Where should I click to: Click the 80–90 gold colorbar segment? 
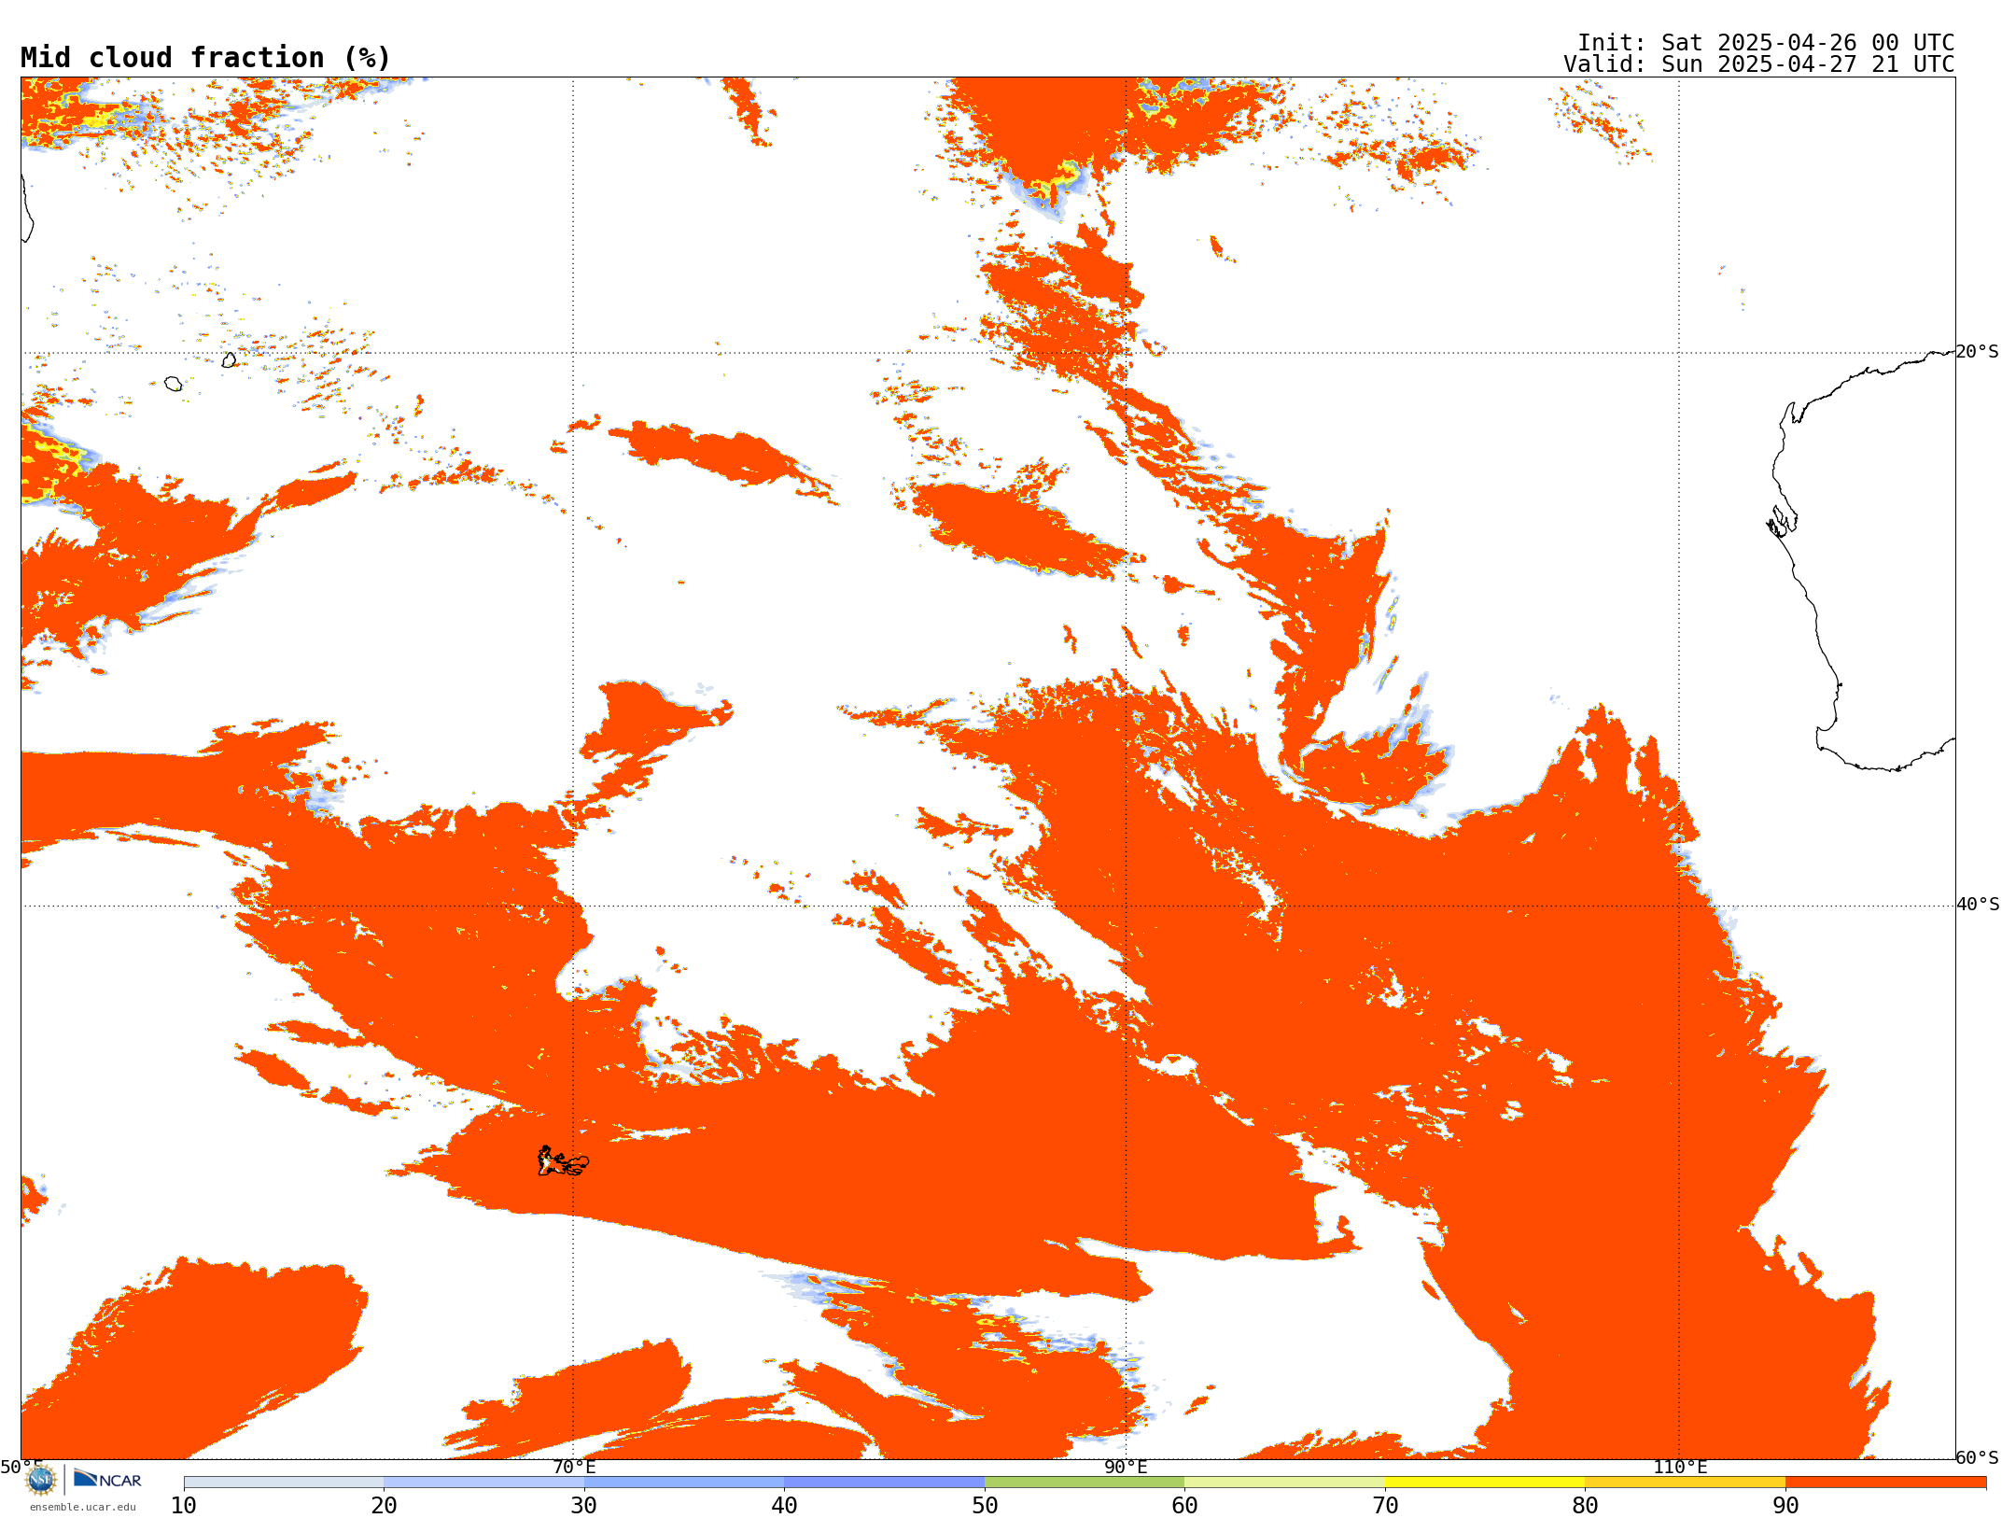[1685, 1483]
